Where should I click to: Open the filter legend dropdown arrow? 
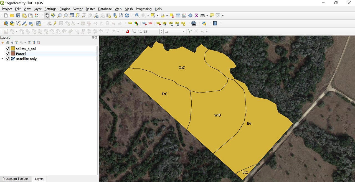25,42
